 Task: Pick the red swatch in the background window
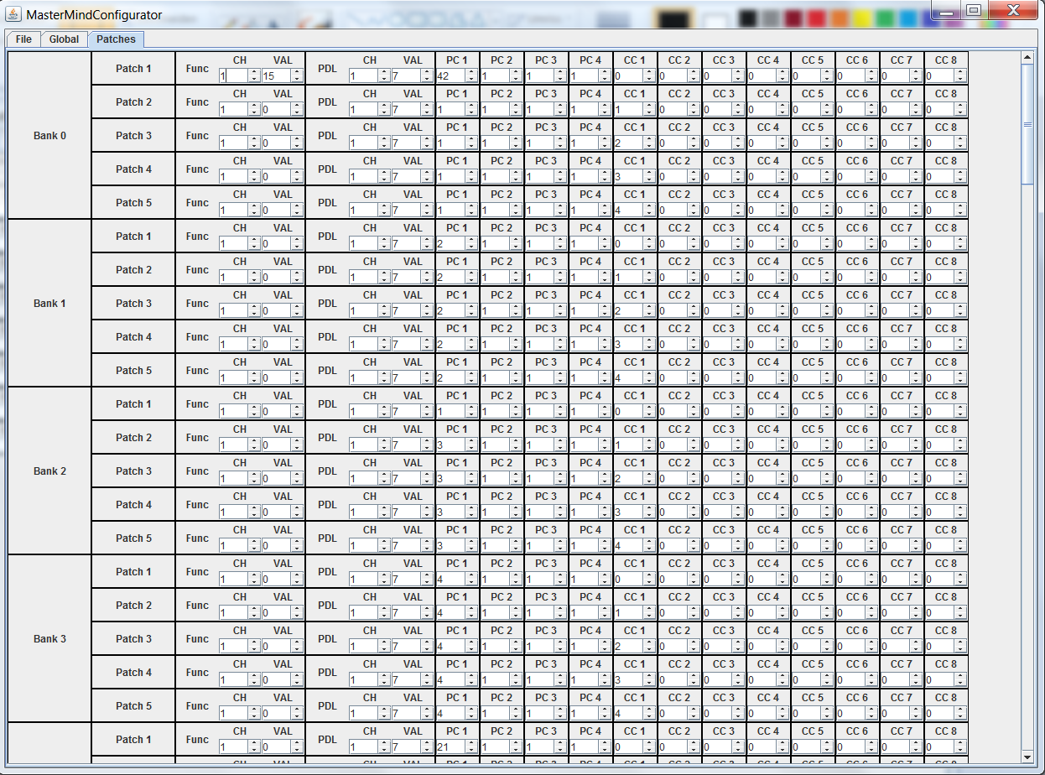click(816, 18)
